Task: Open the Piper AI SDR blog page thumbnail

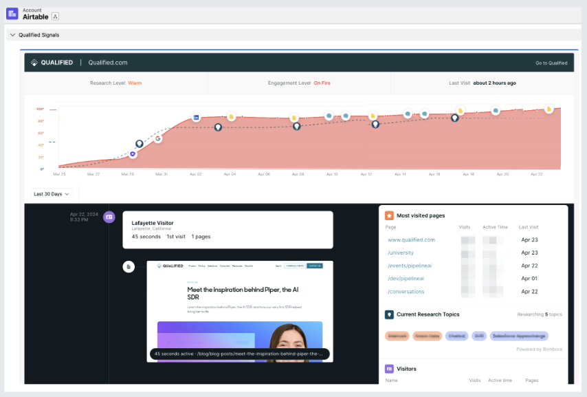Action: [240, 311]
